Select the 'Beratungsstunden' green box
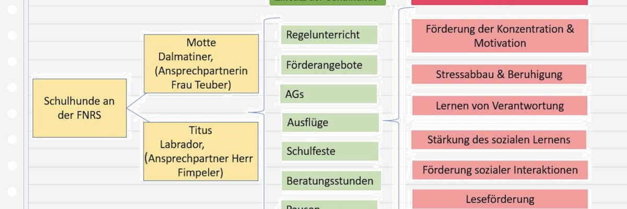The height and width of the screenshot is (209, 627). [x=331, y=181]
